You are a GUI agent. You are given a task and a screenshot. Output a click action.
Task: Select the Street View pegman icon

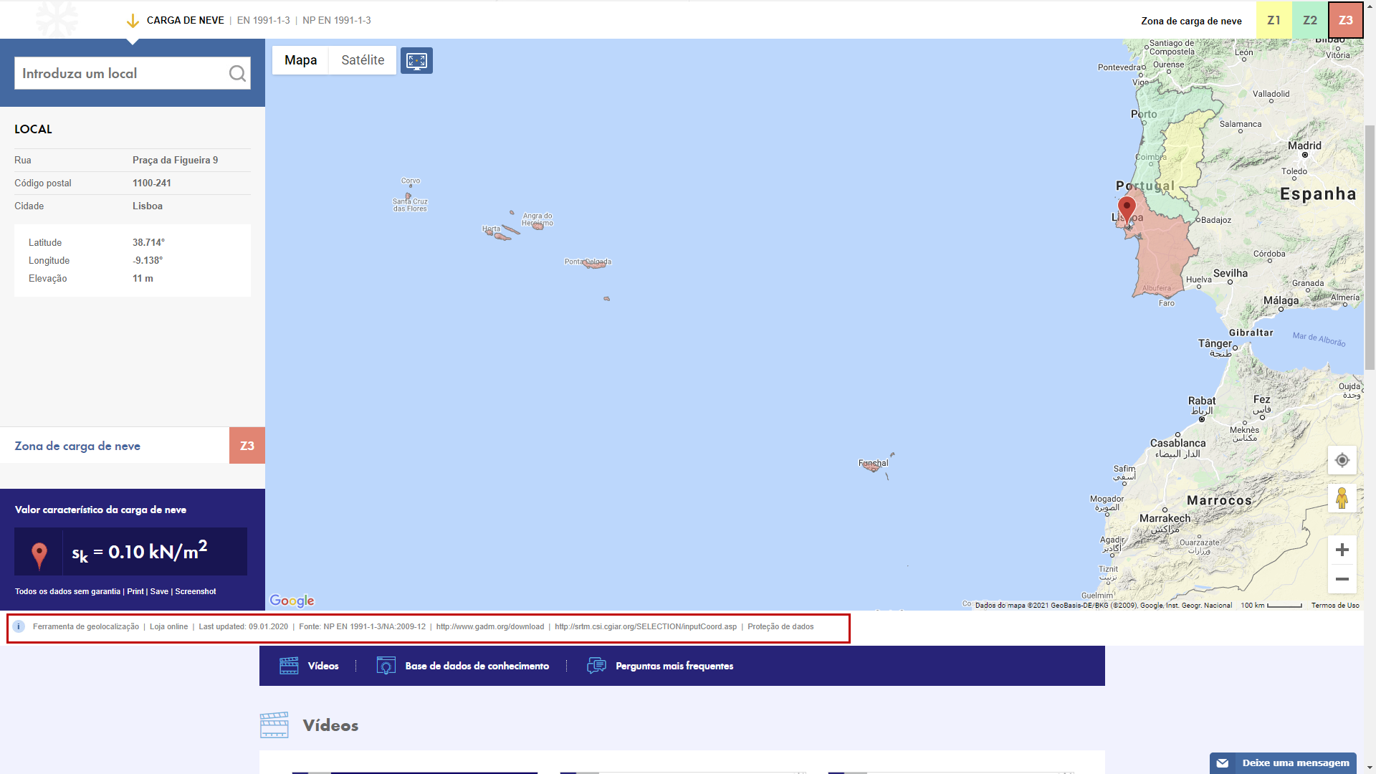point(1342,497)
